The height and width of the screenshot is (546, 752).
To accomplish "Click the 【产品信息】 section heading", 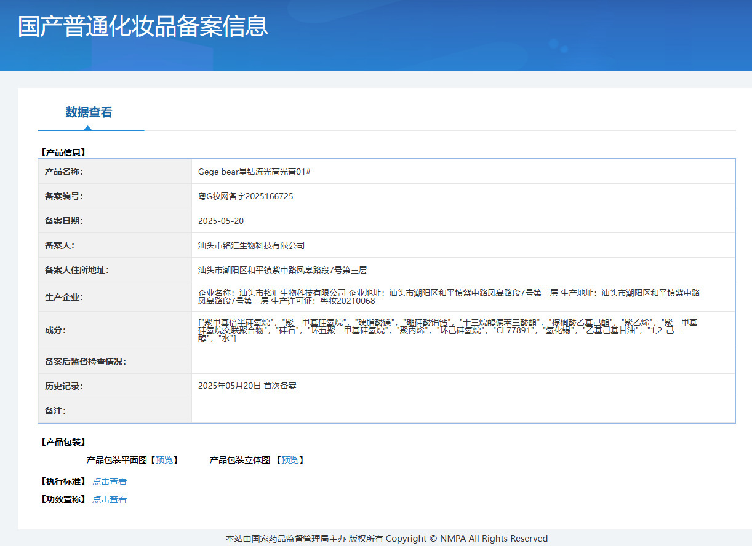I will click(62, 152).
